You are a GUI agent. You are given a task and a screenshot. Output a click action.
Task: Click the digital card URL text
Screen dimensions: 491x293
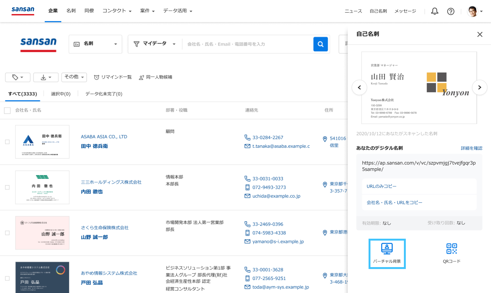419,166
